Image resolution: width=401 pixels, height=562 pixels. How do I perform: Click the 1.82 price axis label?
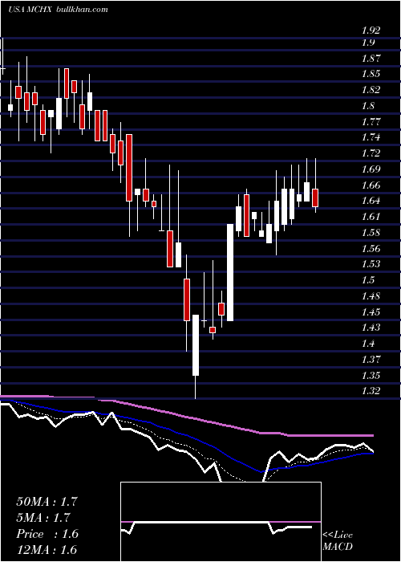point(371,90)
